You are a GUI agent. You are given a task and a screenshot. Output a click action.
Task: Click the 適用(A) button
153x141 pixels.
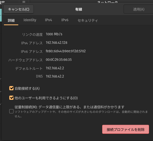coord(138,9)
